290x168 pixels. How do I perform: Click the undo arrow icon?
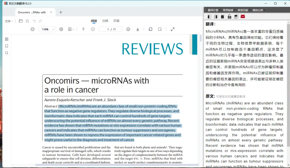pyautogui.click(x=34, y=21)
